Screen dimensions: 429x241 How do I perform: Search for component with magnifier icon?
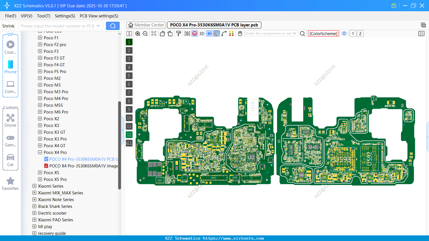coord(302,33)
